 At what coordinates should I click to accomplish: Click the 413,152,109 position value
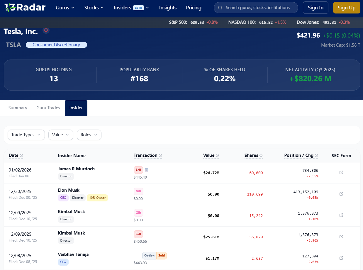coord(306,192)
